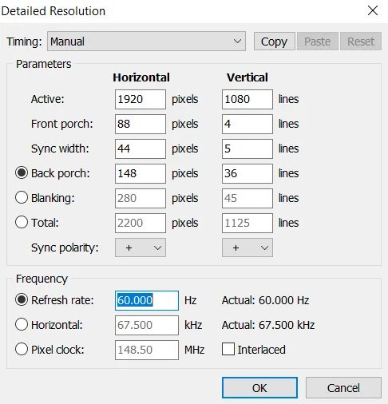The width and height of the screenshot is (388, 404).
Task: Expand the horizontal sync polarity dropdown
Action: pos(141,248)
